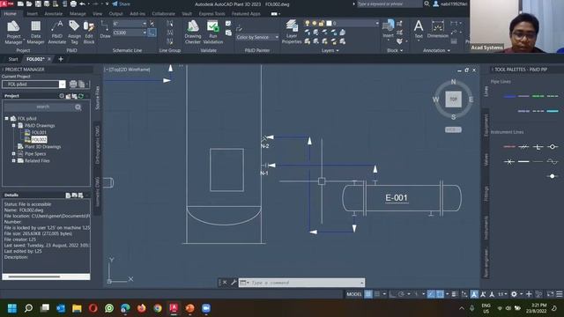Click the Open file icon in quick access toolbar
Screen dimensions: 564x317
click(29, 4)
